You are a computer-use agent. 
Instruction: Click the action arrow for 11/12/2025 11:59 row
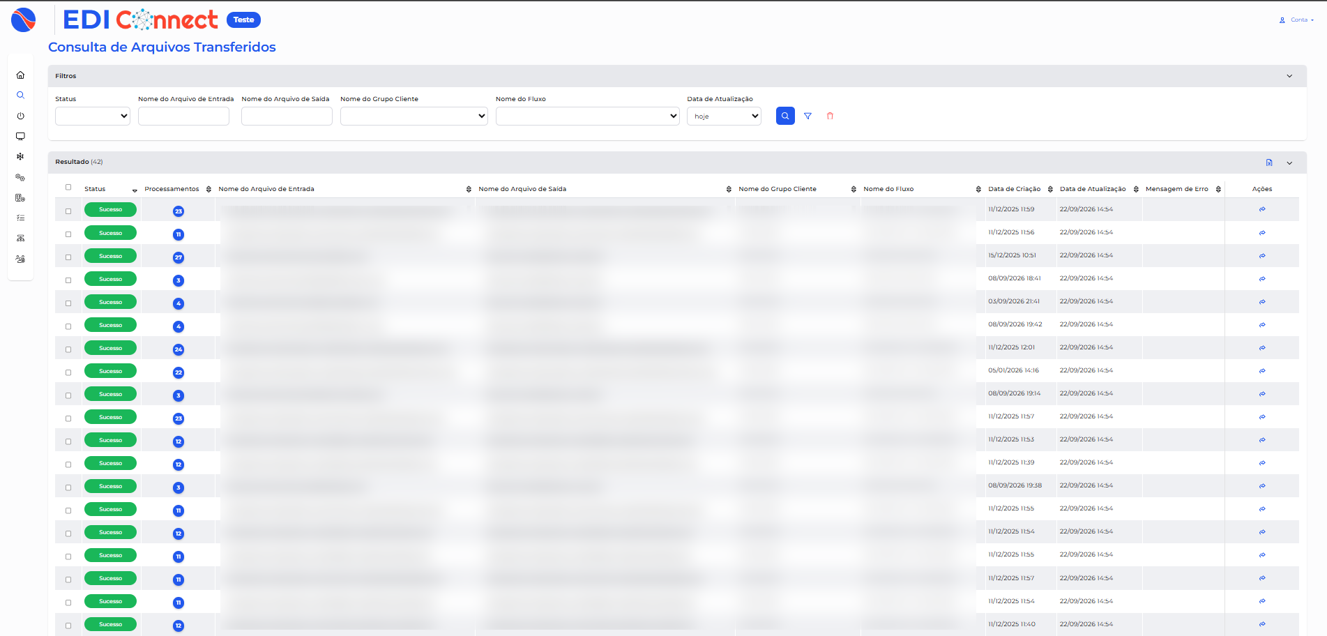click(x=1262, y=209)
